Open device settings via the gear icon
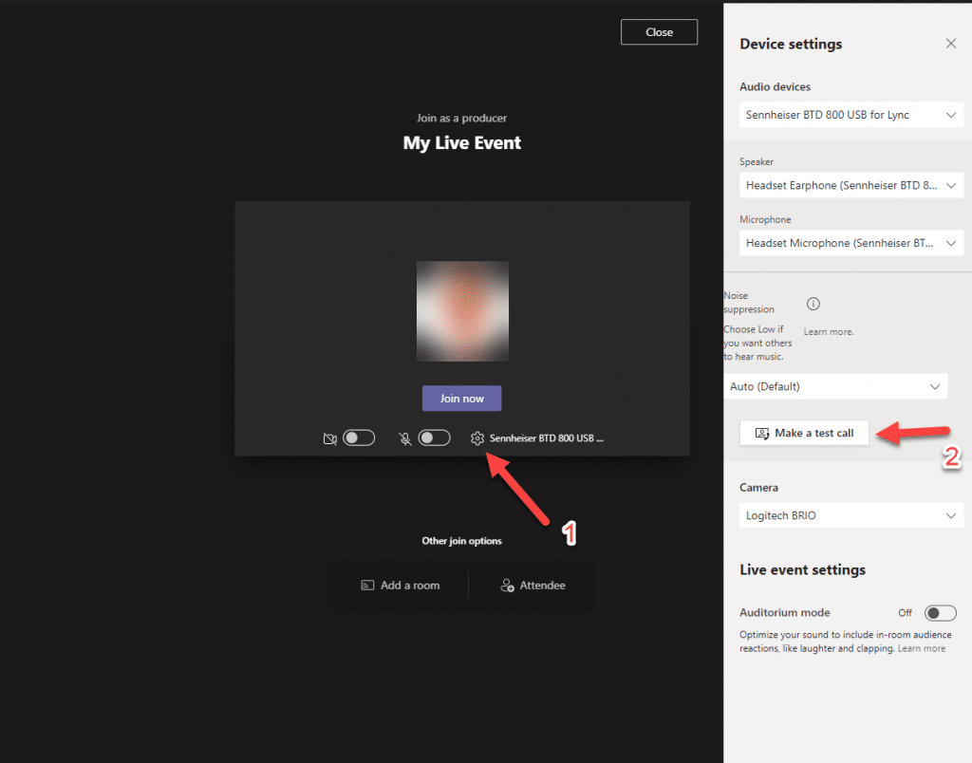 477,437
